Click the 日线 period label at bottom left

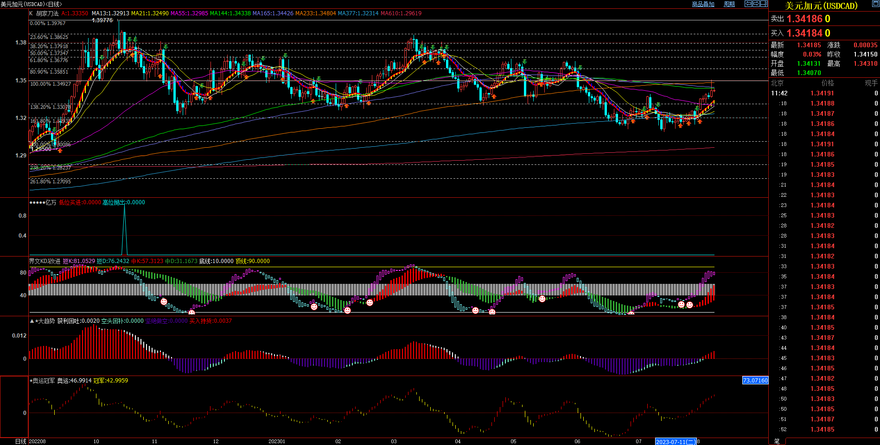pos(21,441)
